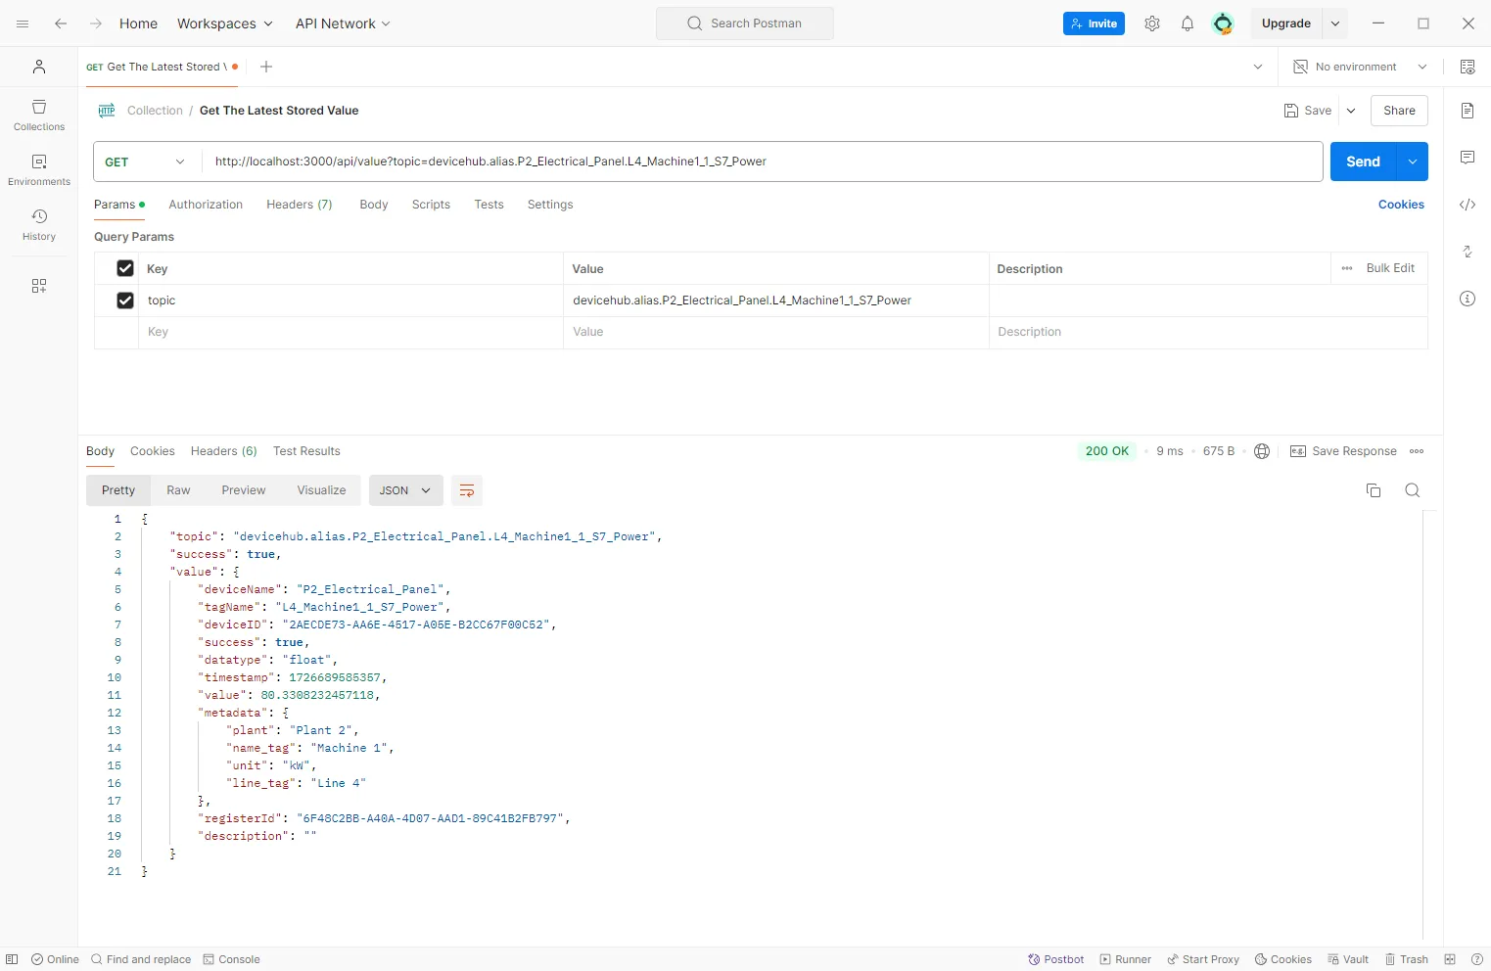1491x971 pixels.
Task: Share this request
Action: pyautogui.click(x=1399, y=111)
